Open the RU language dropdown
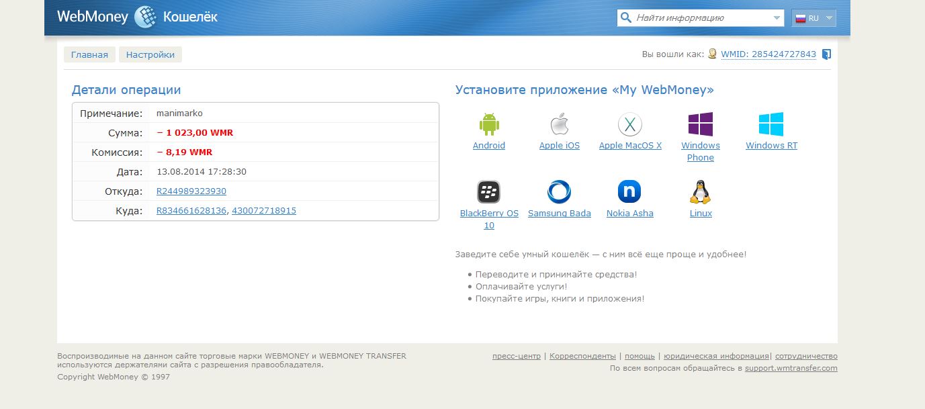The image size is (925, 409). [x=814, y=18]
